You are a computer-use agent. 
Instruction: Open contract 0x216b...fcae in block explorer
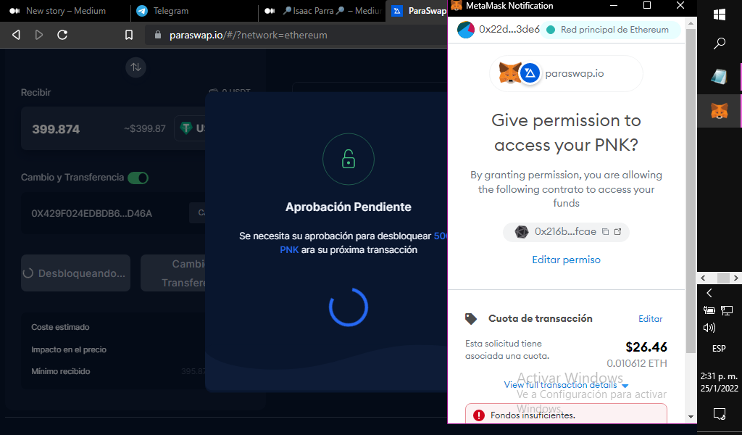pos(617,231)
